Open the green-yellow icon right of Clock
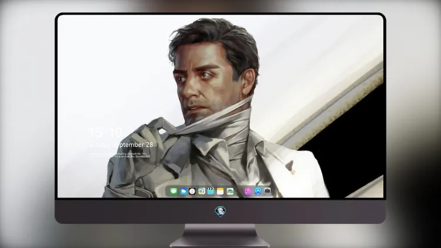Image resolution: width=441 pixels, height=248 pixels. pyautogui.click(x=202, y=192)
